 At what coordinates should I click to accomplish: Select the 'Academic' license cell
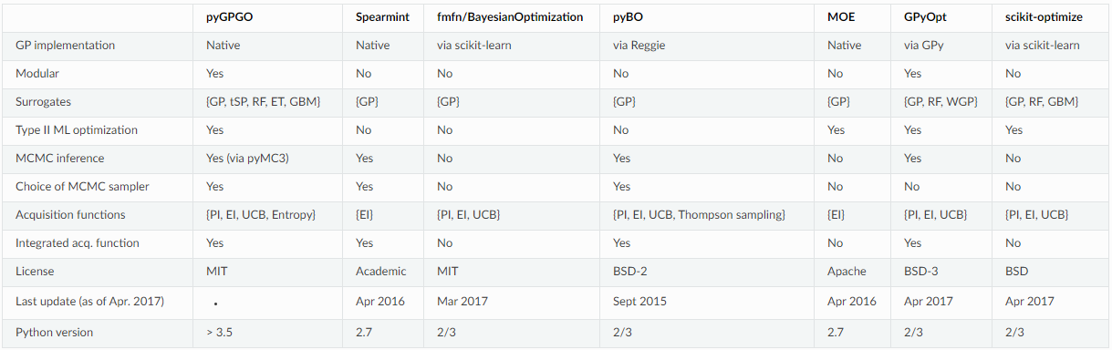click(x=381, y=272)
